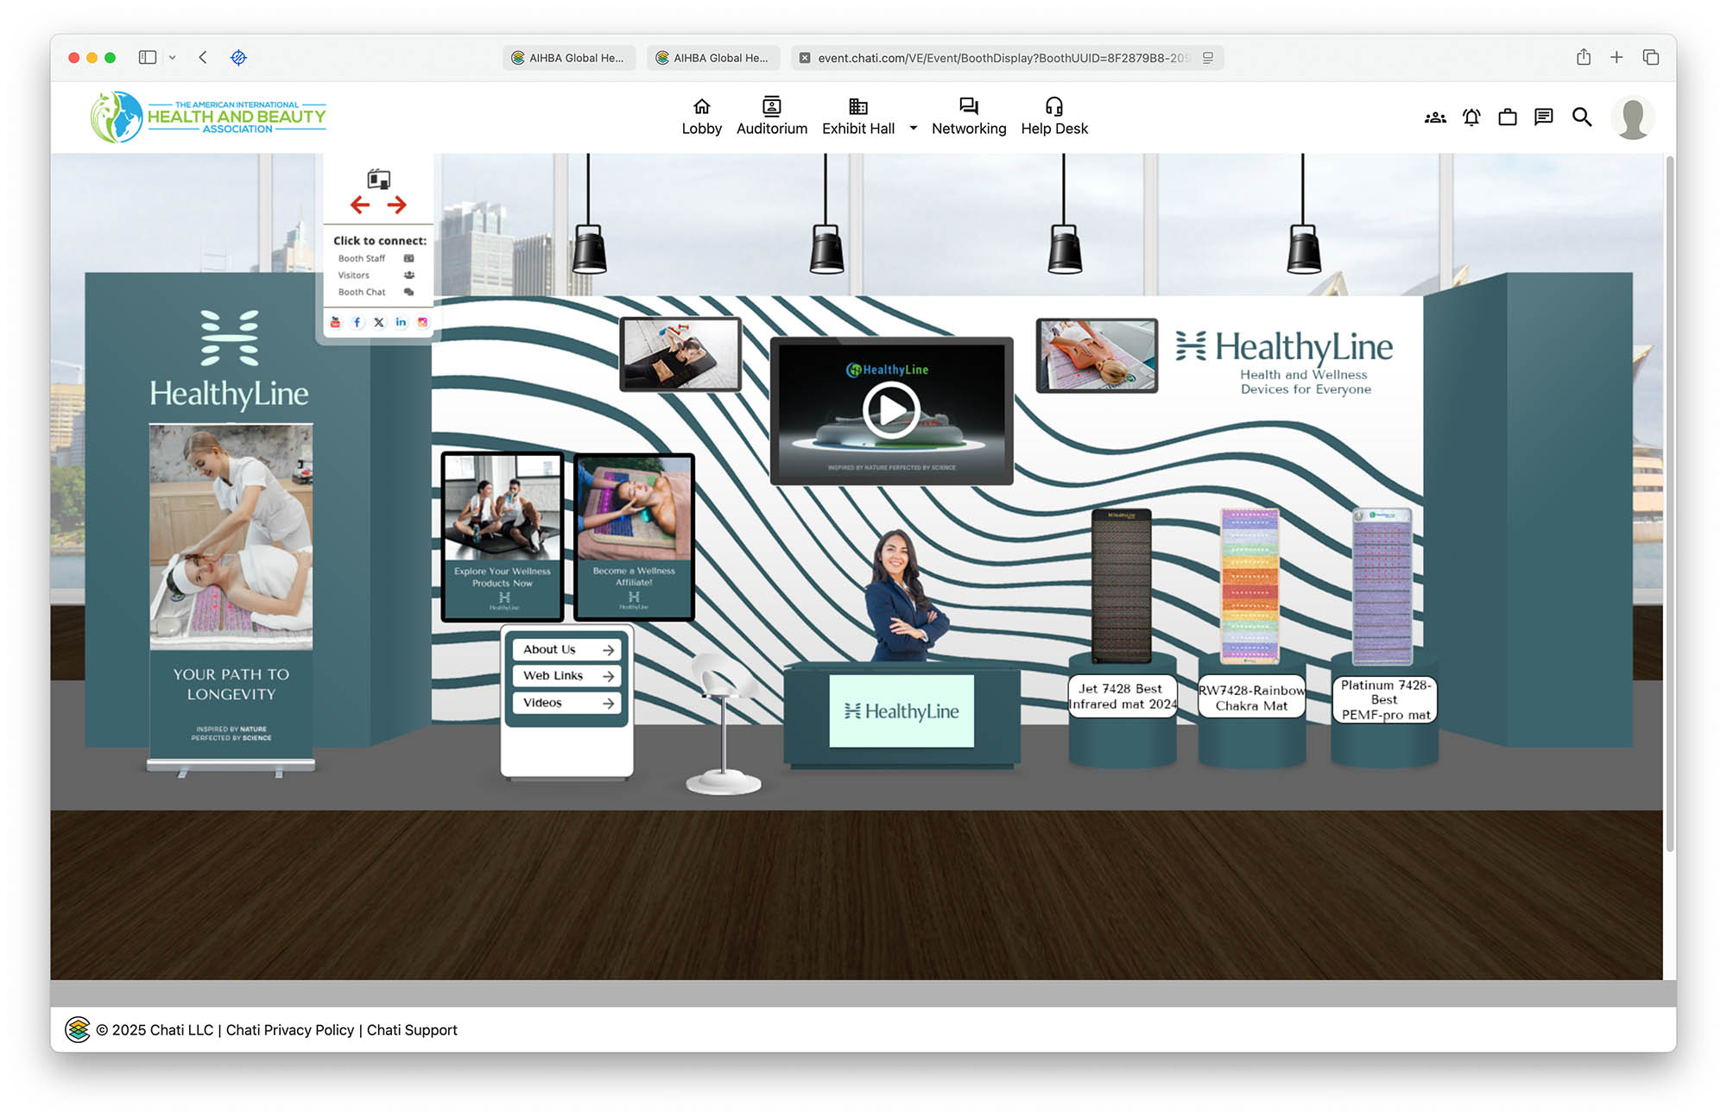The height and width of the screenshot is (1119, 1727).
Task: Select the RW7428-Rainbow Chakra Mat product
Action: coord(1251,698)
